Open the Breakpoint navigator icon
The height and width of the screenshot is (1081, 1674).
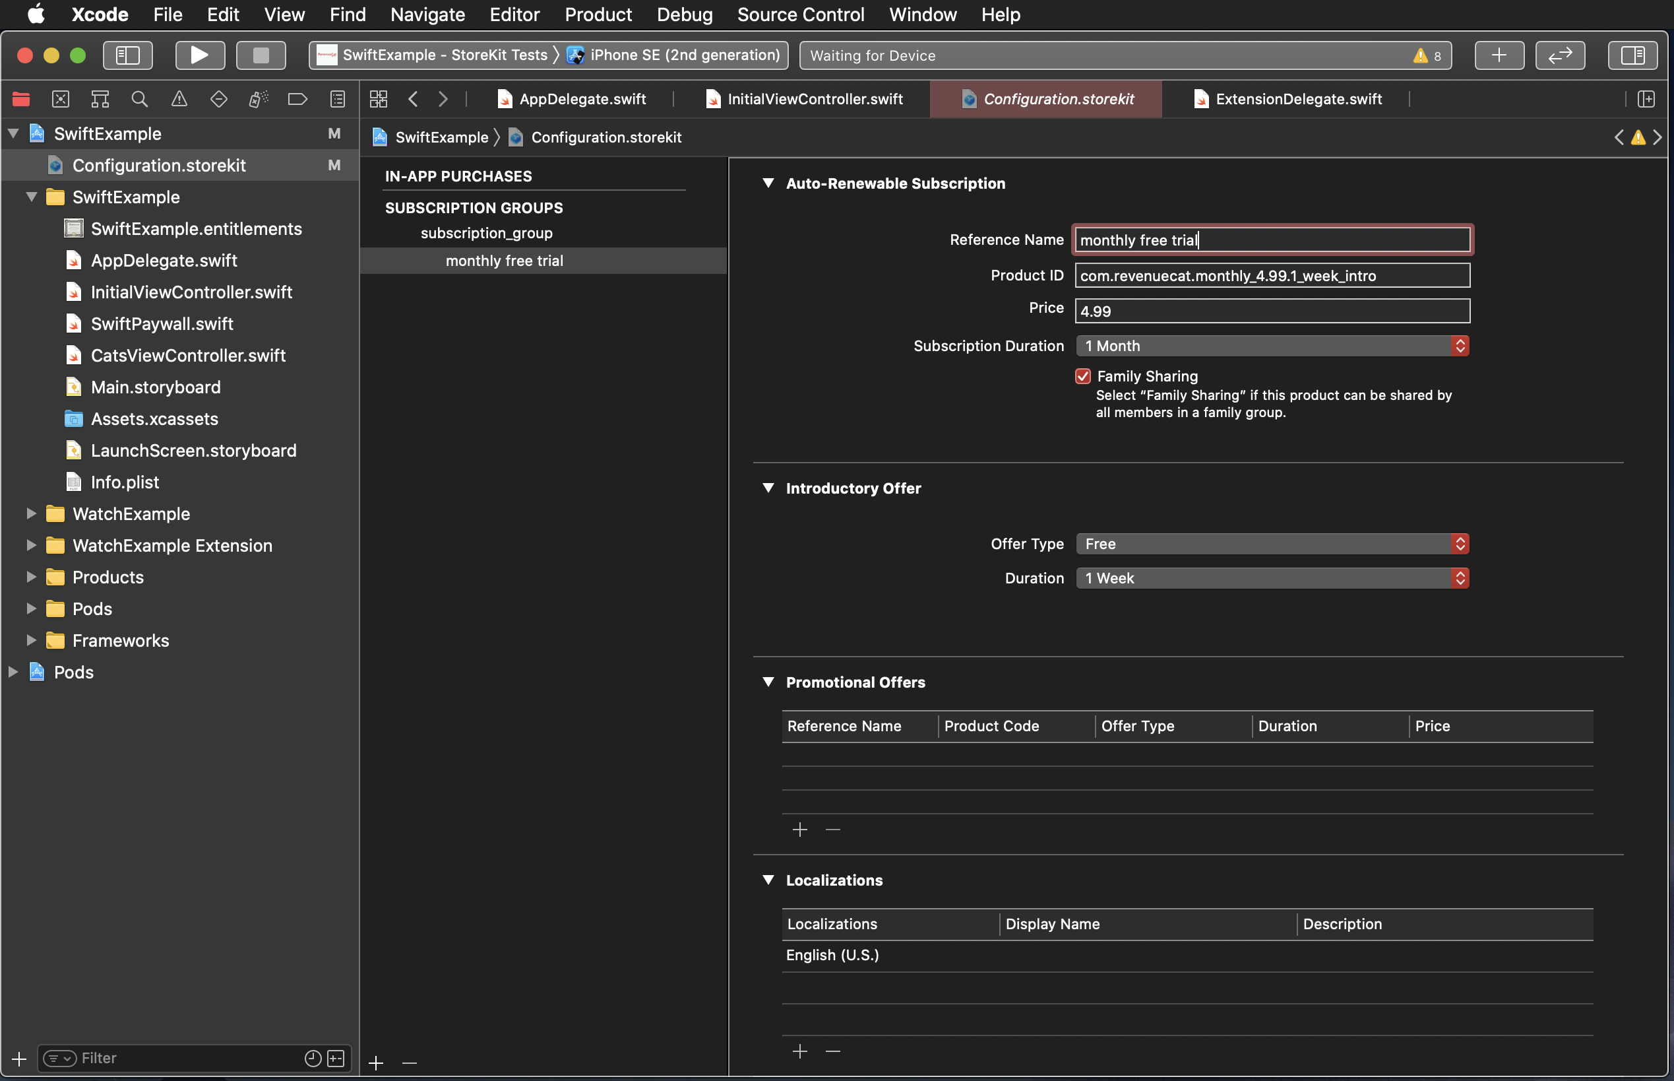pyautogui.click(x=297, y=99)
